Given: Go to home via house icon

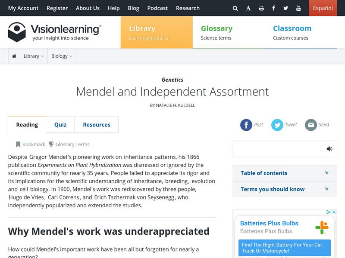Looking at the screenshot, I should click(14, 56).
